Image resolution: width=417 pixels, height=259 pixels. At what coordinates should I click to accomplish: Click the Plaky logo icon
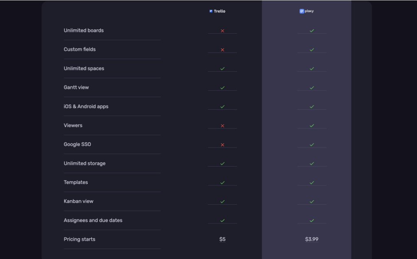point(302,11)
